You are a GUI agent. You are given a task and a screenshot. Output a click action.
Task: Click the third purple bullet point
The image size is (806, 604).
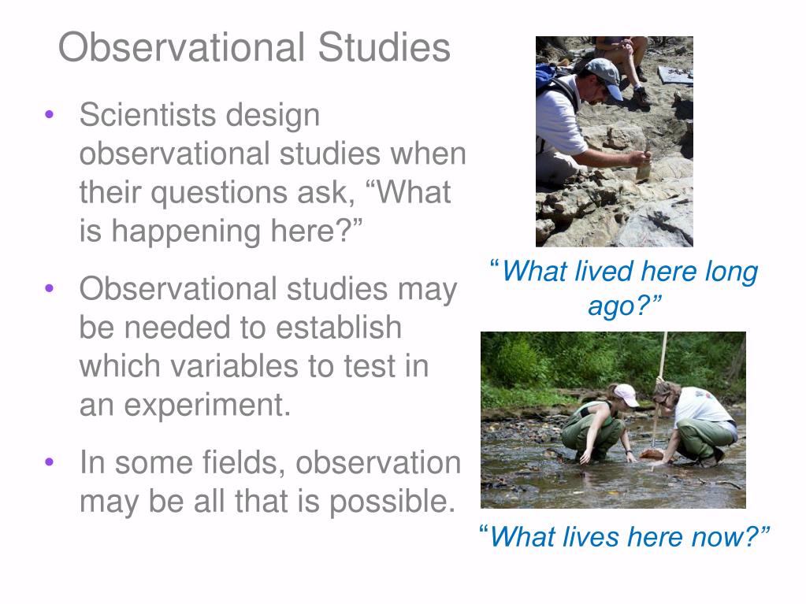tap(50, 461)
